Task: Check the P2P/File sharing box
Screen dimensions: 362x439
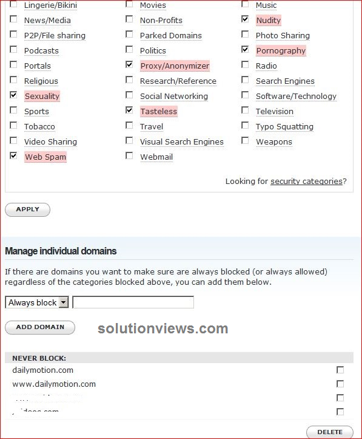Action: [13, 34]
